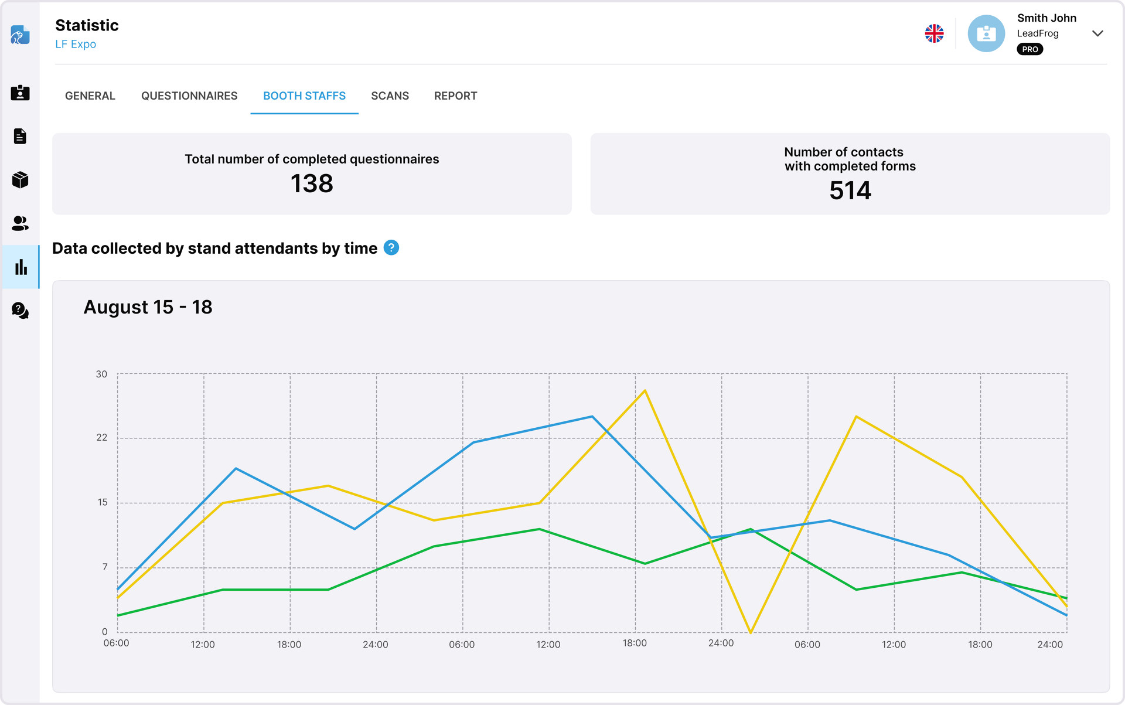Select the bar chart statistics sidebar icon

point(21,267)
